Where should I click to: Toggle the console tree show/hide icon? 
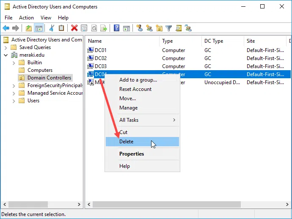pyautogui.click(x=39, y=28)
